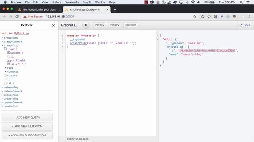Check the id argument checkbox under input
The width and height of the screenshot is (254, 142).
click(x=8, y=56)
